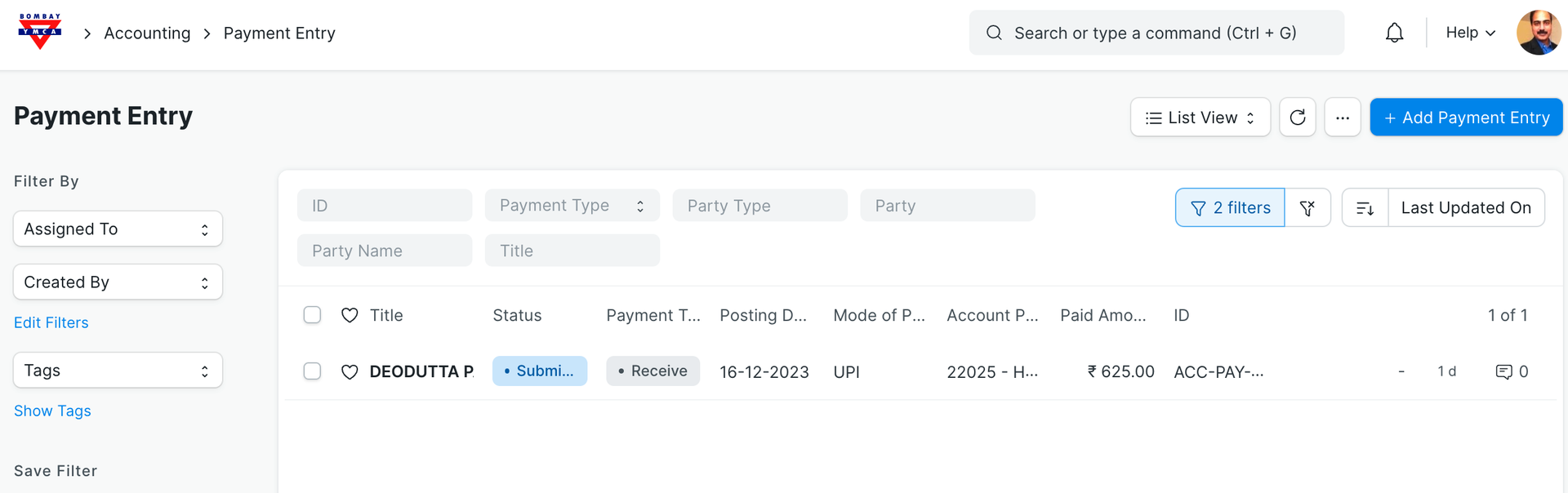
Task: Click the Bombay YMCA logo icon
Action: 39,32
